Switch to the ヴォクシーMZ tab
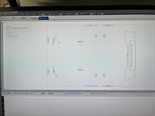The image size is (155, 116). coord(43,18)
